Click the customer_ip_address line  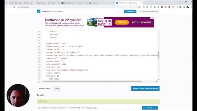click(63, 52)
